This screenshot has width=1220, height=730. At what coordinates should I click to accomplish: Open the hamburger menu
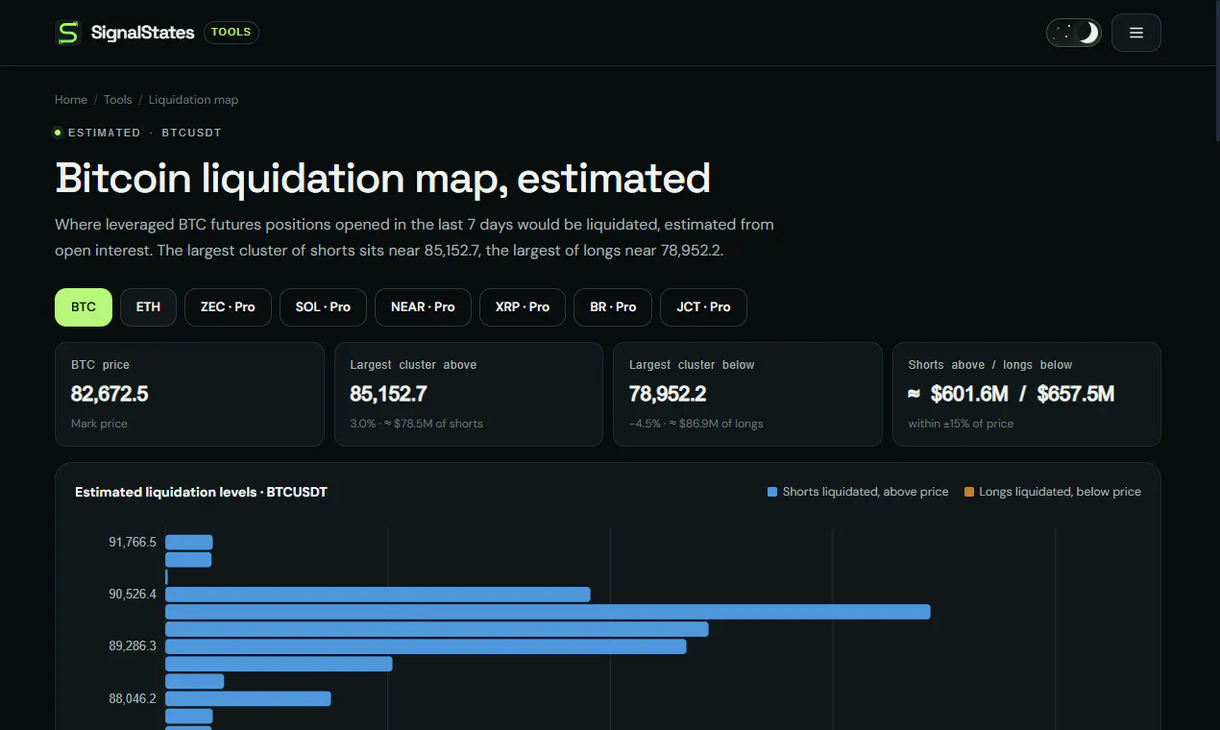1136,33
